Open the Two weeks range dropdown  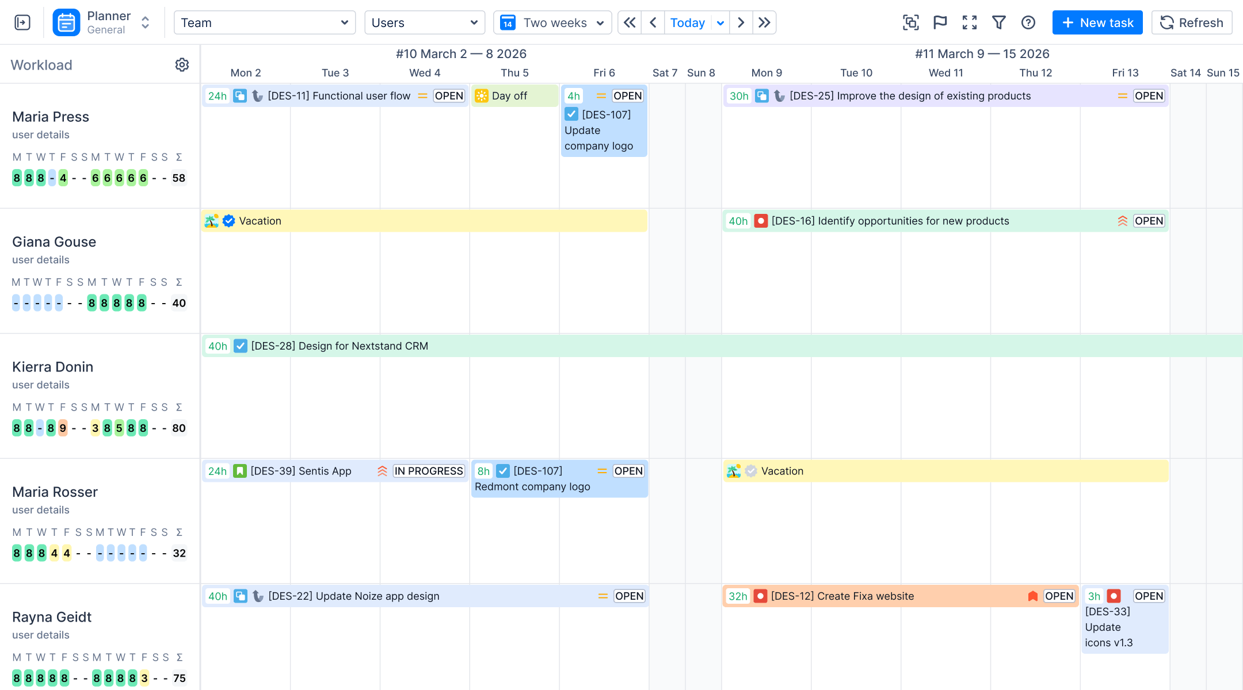[552, 22]
